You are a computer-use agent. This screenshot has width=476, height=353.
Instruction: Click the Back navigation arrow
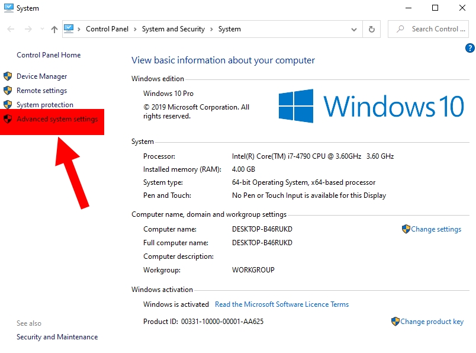11,29
